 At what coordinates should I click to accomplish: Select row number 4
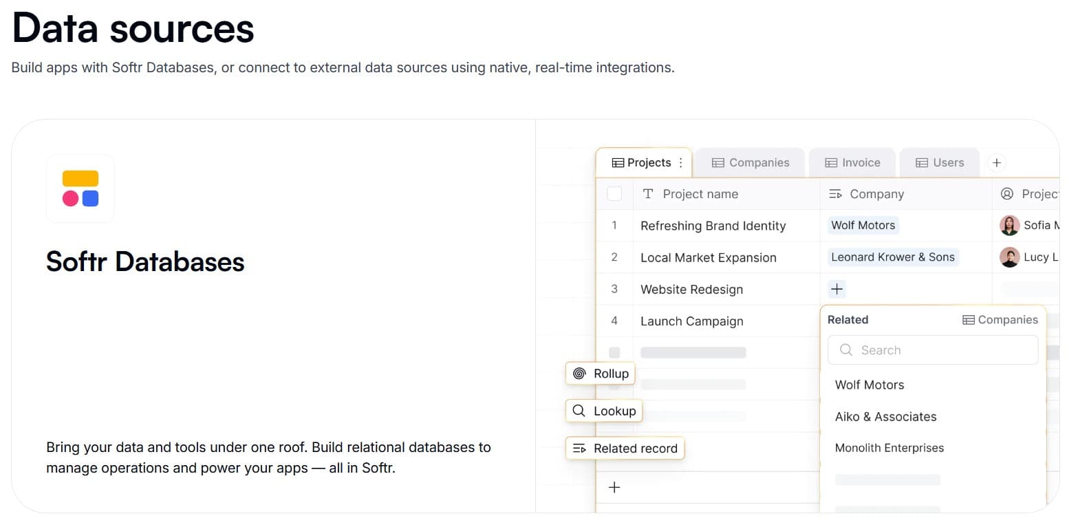point(614,321)
